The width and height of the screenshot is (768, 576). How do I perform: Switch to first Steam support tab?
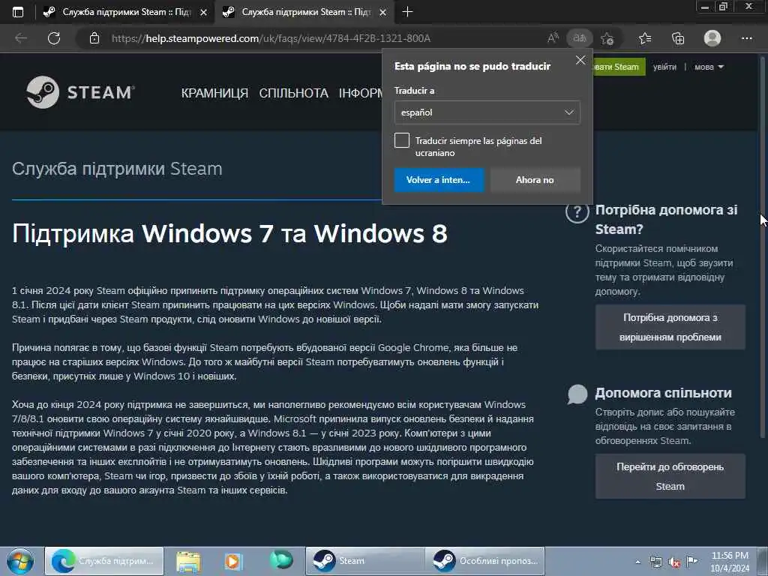125,12
